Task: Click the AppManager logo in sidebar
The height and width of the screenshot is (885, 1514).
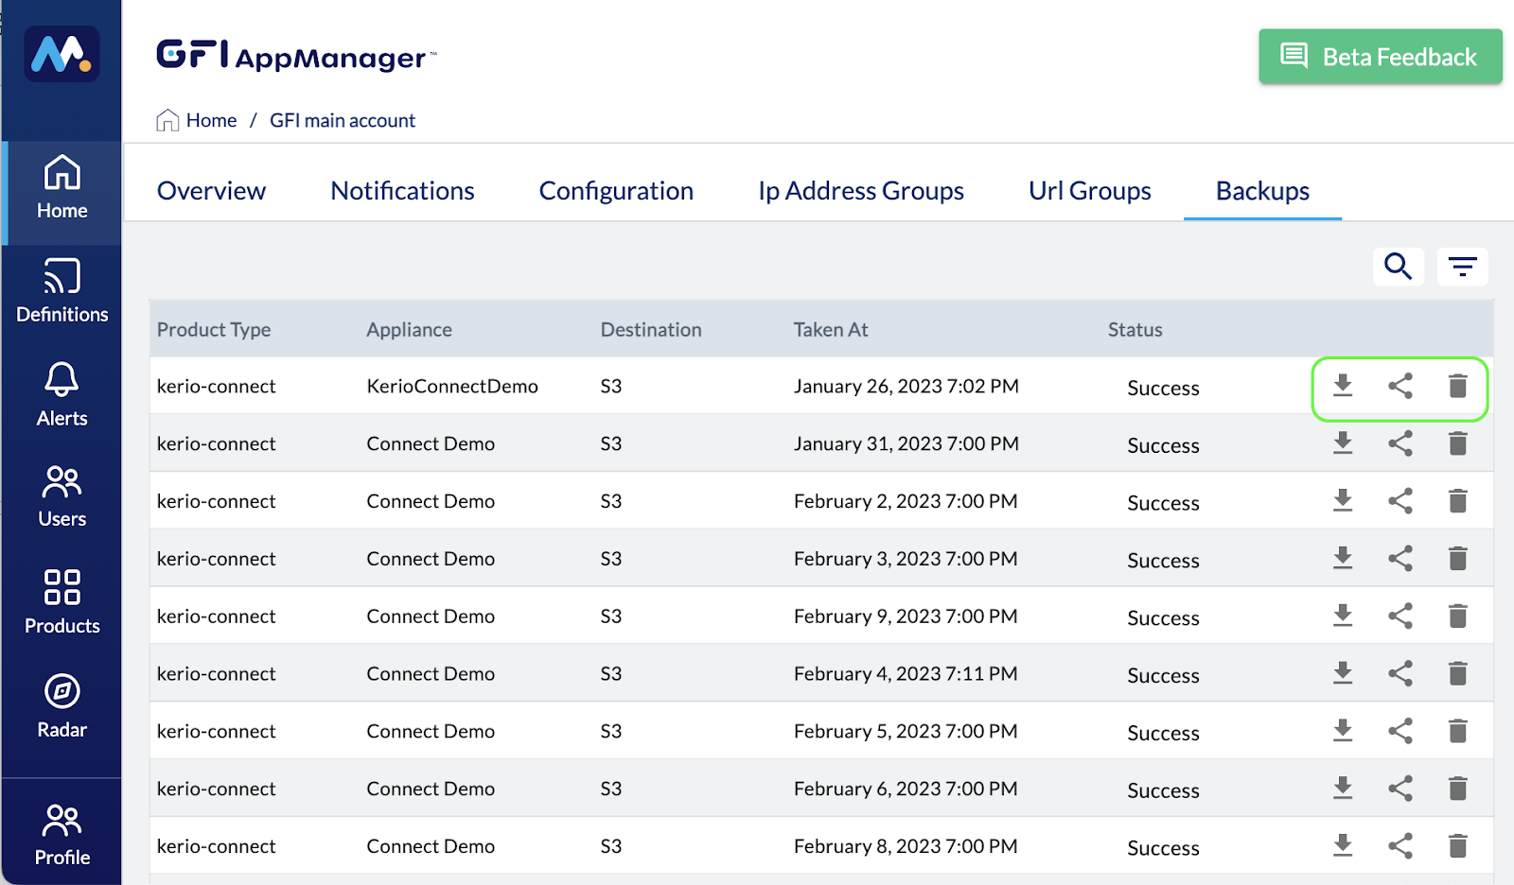Action: tap(62, 54)
